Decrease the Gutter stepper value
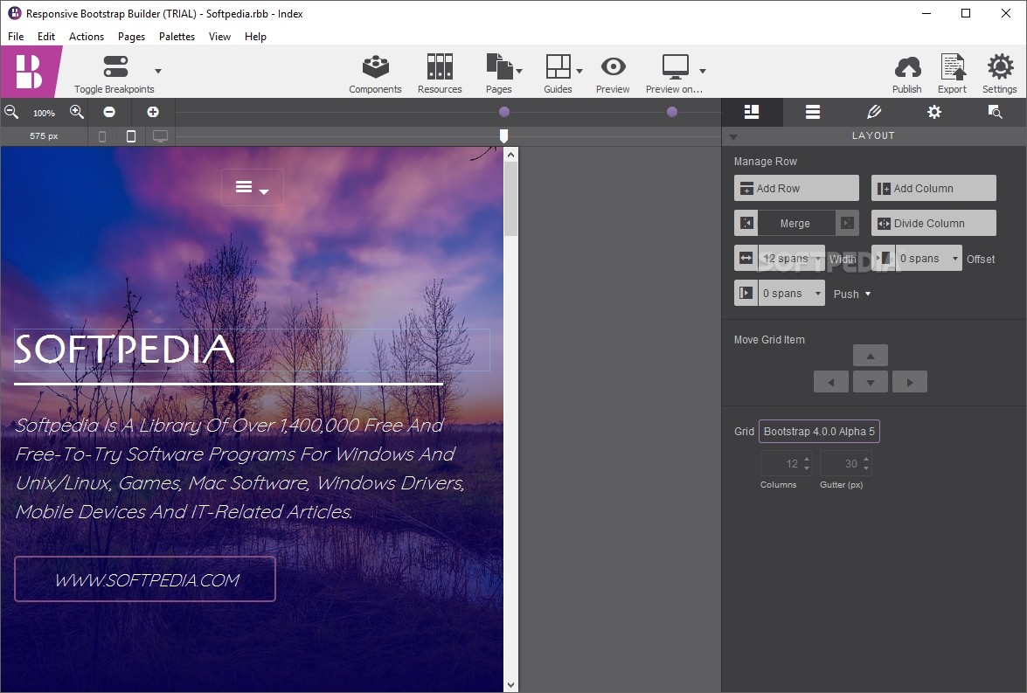This screenshot has width=1027, height=693. [x=866, y=468]
